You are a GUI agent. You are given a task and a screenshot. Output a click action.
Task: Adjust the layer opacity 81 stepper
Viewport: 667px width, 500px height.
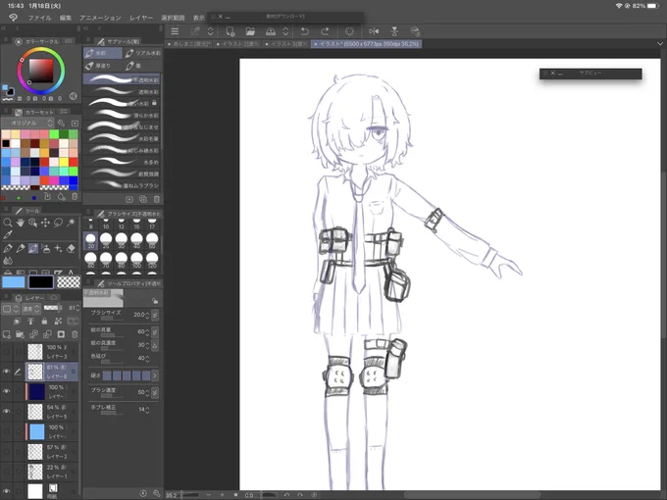pos(77,308)
